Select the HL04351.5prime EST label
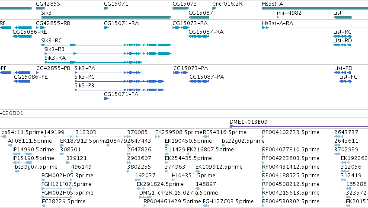 coord(193,176)
